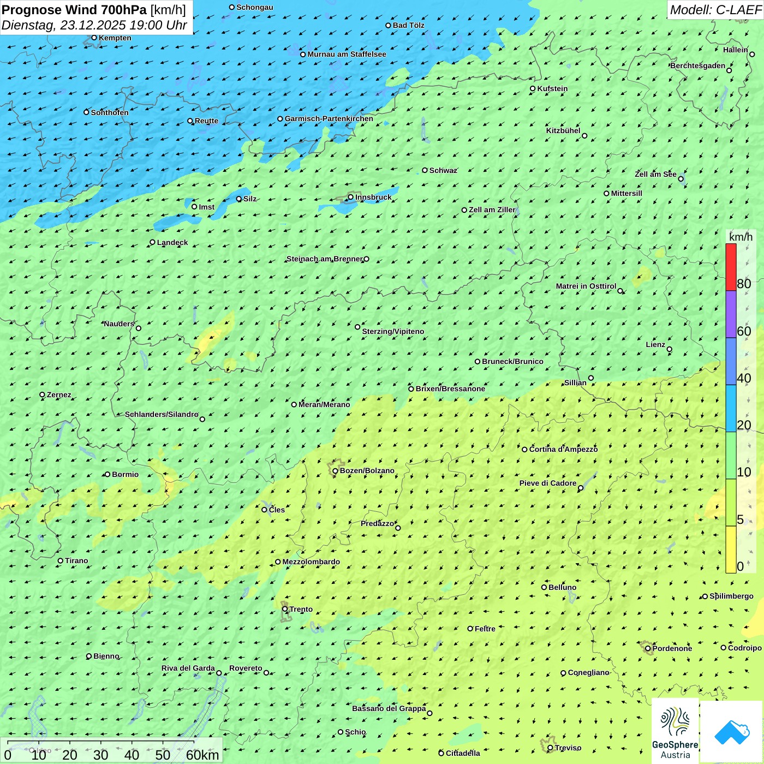Select the purple legend segment between 60 and 80
Image resolution: width=764 pixels, height=764 pixels.
coord(731,314)
